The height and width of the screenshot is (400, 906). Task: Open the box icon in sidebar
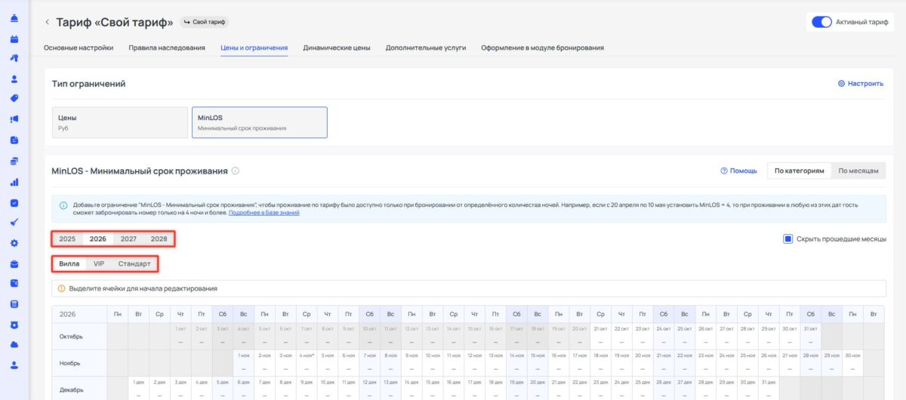[14, 263]
